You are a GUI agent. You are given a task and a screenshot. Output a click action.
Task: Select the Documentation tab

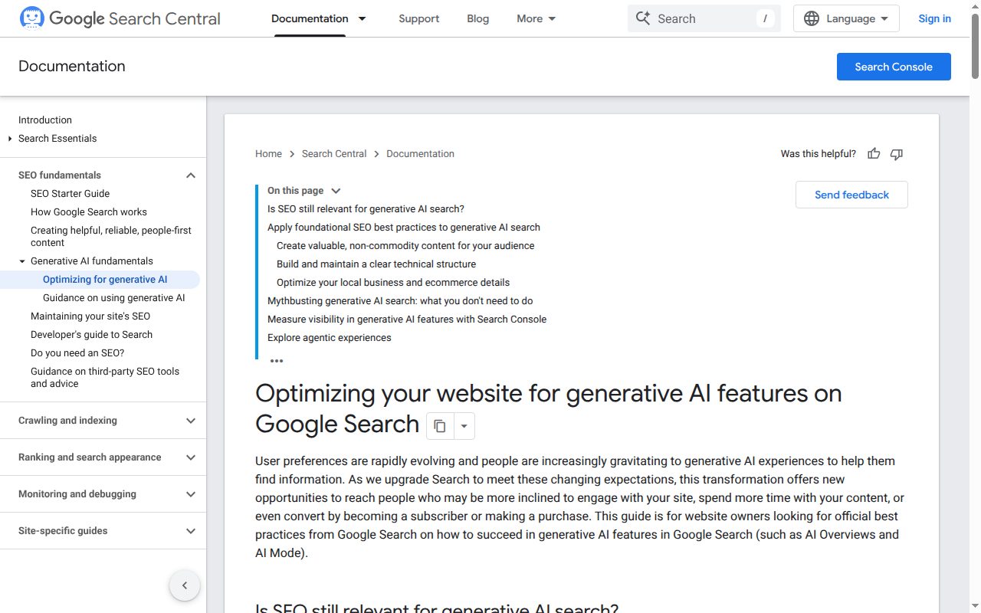coord(310,18)
